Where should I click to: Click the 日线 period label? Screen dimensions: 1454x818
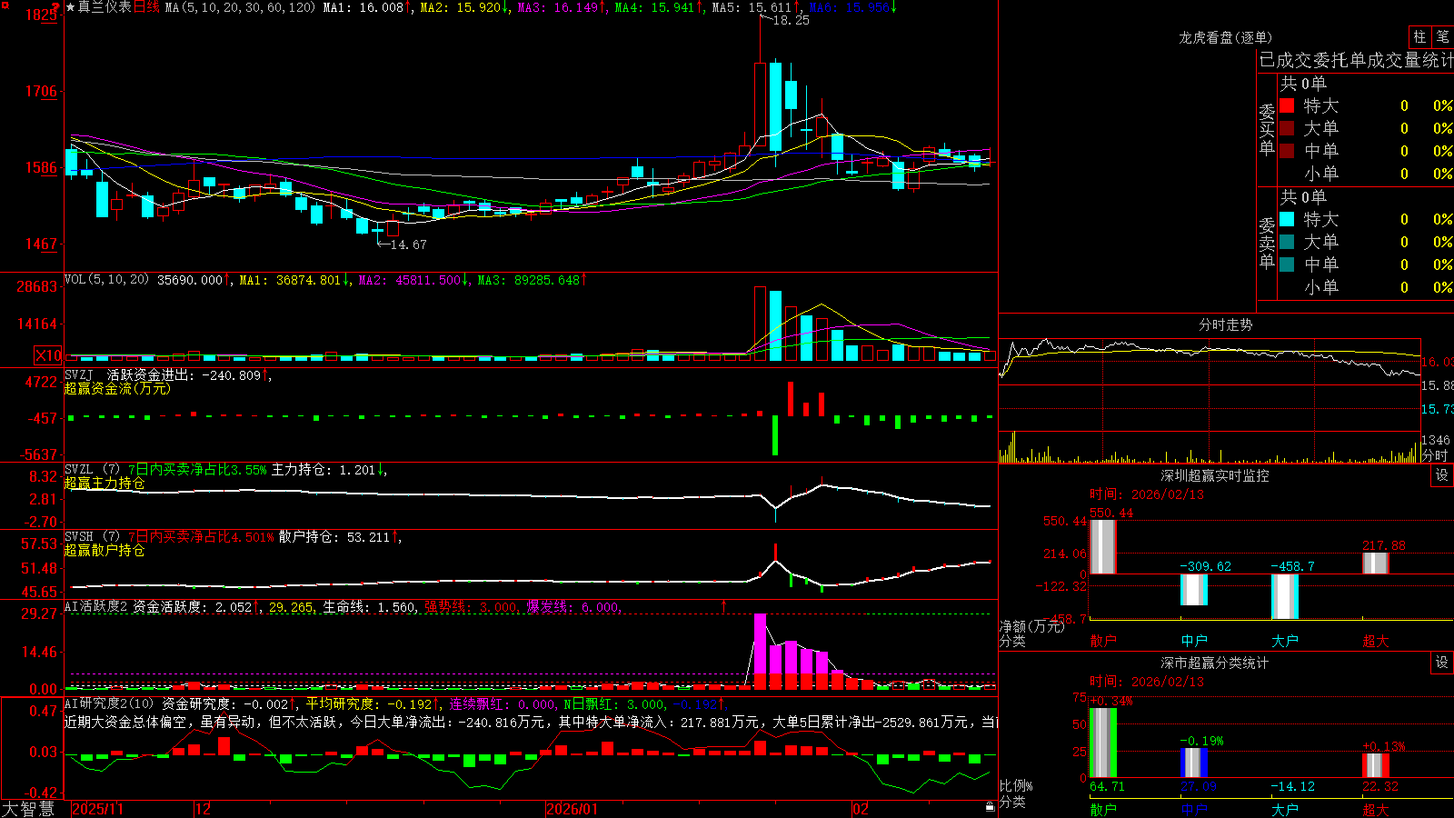pyautogui.click(x=146, y=7)
